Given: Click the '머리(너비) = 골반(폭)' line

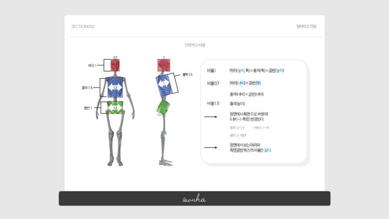Looking at the screenshot, I should pyautogui.click(x=245, y=83).
